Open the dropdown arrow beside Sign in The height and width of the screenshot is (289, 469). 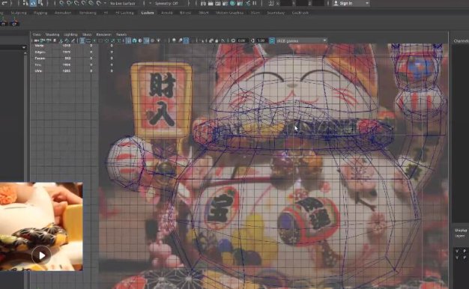coord(367,3)
